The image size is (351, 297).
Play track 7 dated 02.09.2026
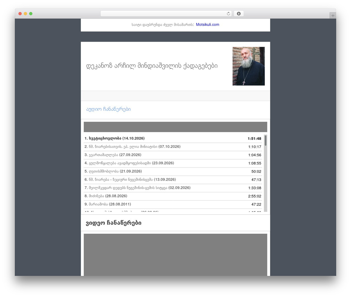173,188
